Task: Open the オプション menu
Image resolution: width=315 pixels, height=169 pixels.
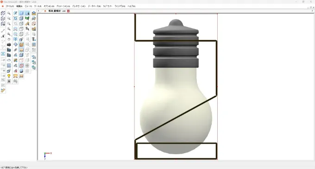Action: (x=49, y=6)
